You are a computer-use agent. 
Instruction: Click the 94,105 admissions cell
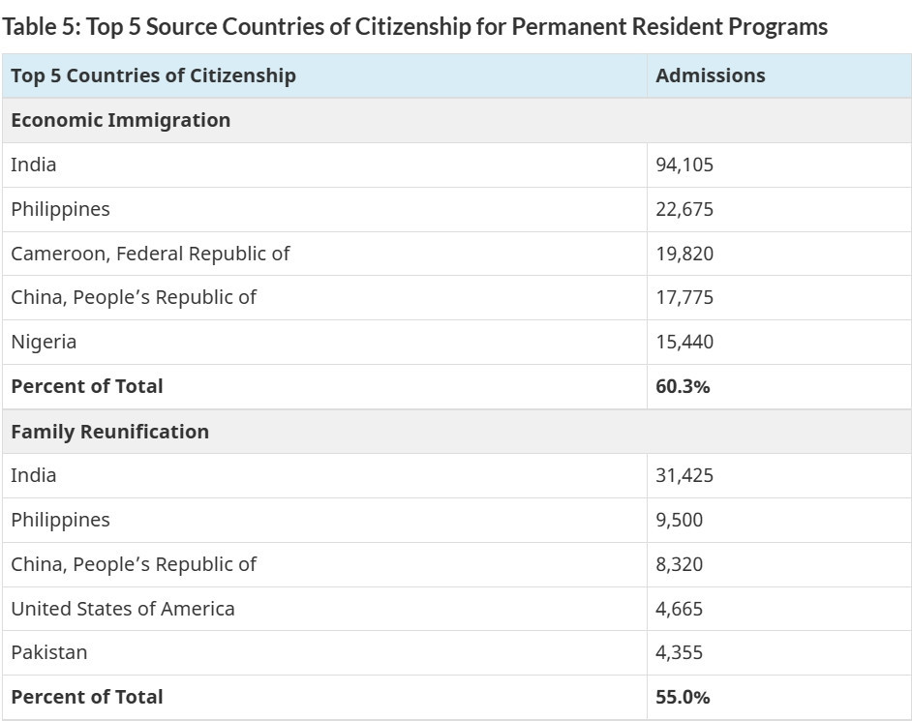tap(684, 165)
